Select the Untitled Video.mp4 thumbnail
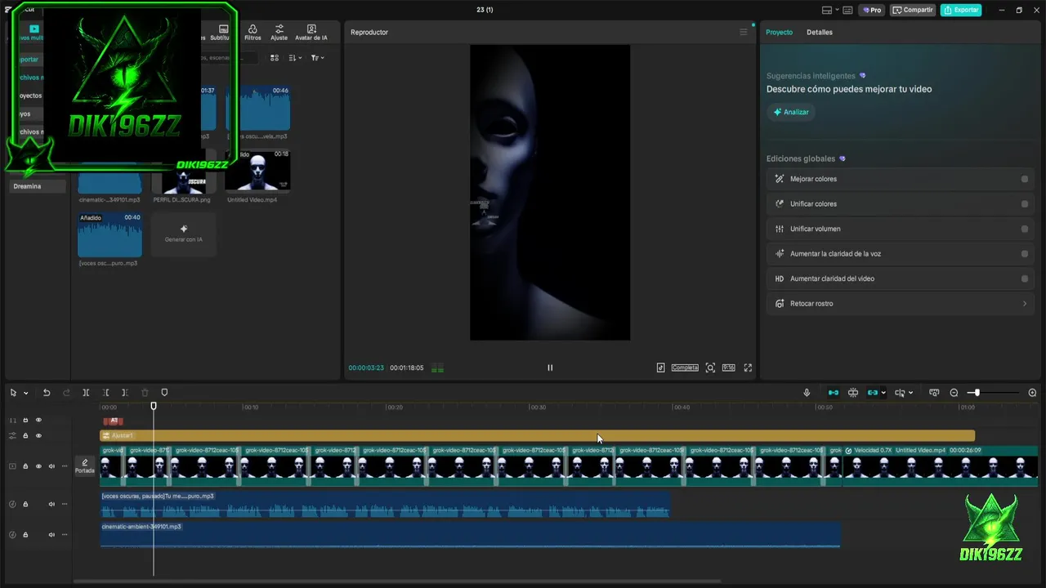This screenshot has width=1046, height=588. tap(257, 171)
